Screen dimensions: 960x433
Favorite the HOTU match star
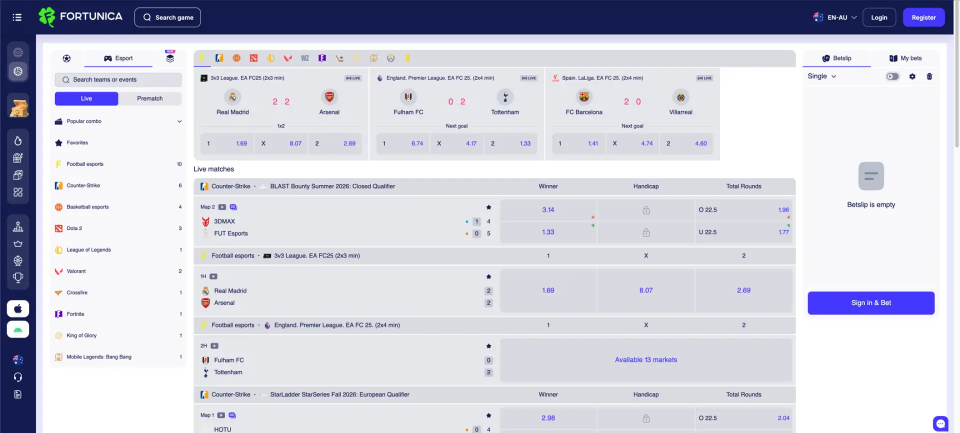click(x=488, y=415)
